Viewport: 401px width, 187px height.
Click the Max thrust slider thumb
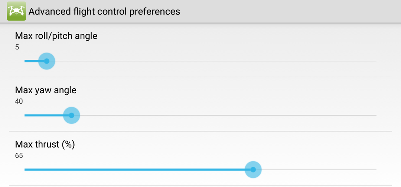(253, 170)
